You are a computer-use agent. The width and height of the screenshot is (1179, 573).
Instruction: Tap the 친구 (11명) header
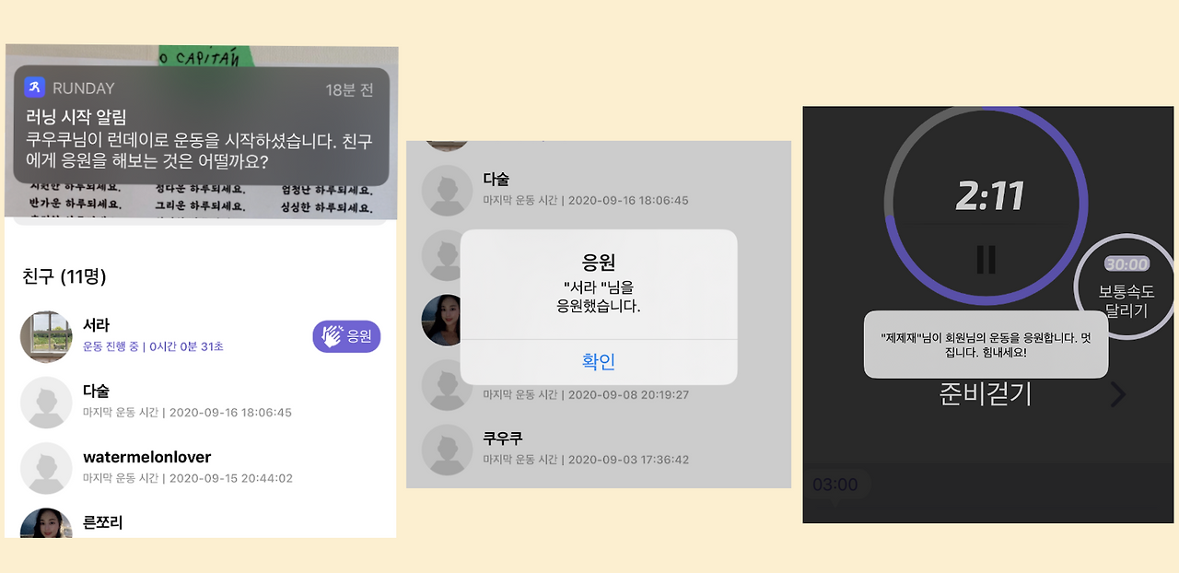(64, 276)
